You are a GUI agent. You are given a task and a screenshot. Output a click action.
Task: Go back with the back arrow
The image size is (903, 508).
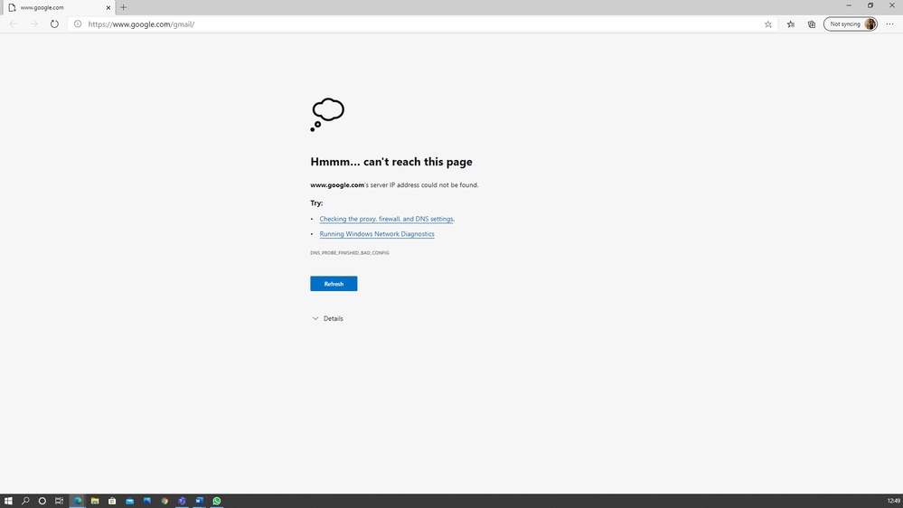(14, 24)
